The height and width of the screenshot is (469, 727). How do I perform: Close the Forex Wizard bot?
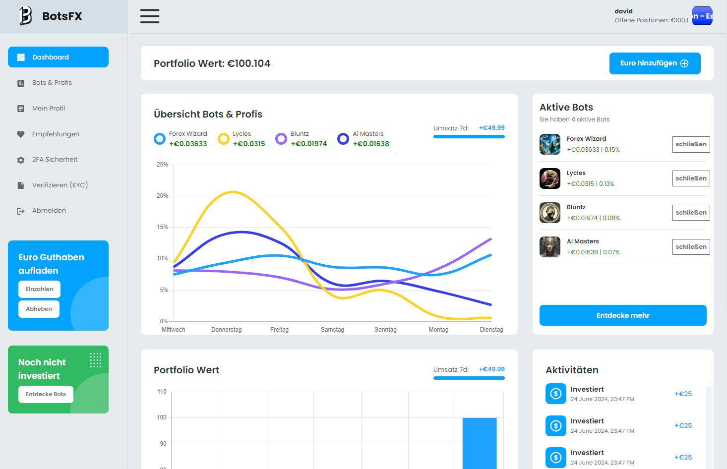(x=691, y=144)
